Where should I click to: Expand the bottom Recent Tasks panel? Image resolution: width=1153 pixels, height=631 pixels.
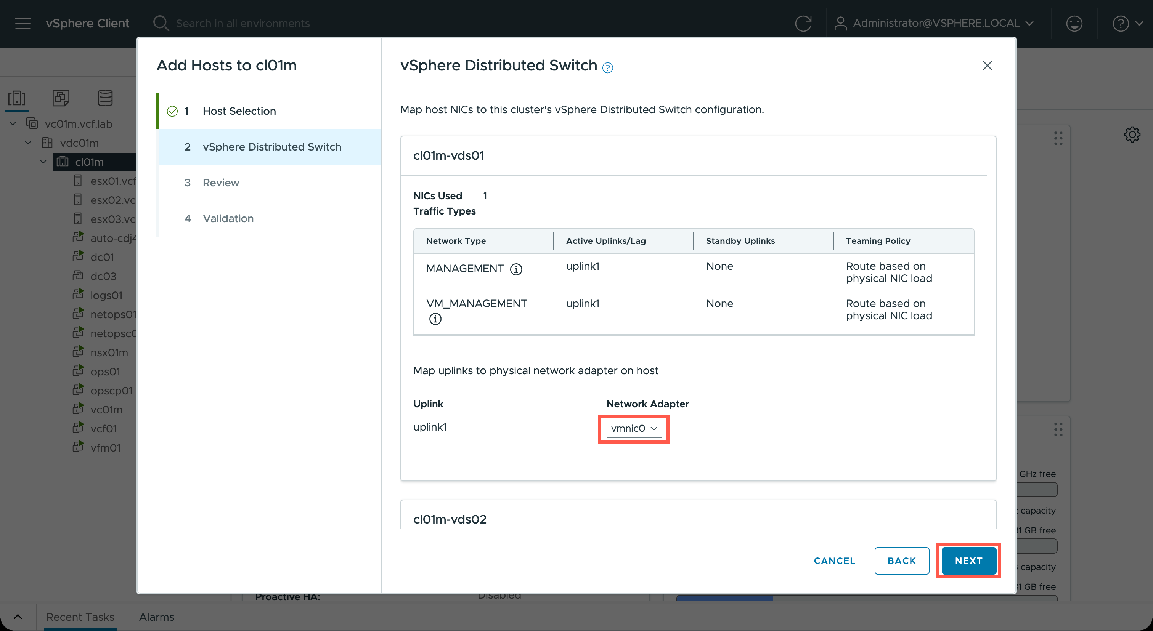point(18,617)
